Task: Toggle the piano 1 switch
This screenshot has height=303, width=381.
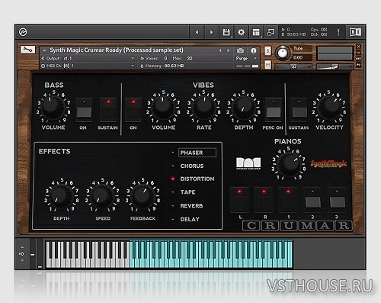Action: coord(288,200)
